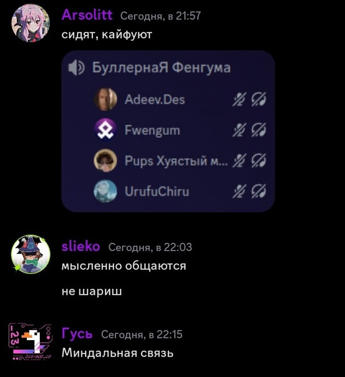
Task: Click the muted microphone icon next to Adeev.Des
Action: tap(240, 99)
